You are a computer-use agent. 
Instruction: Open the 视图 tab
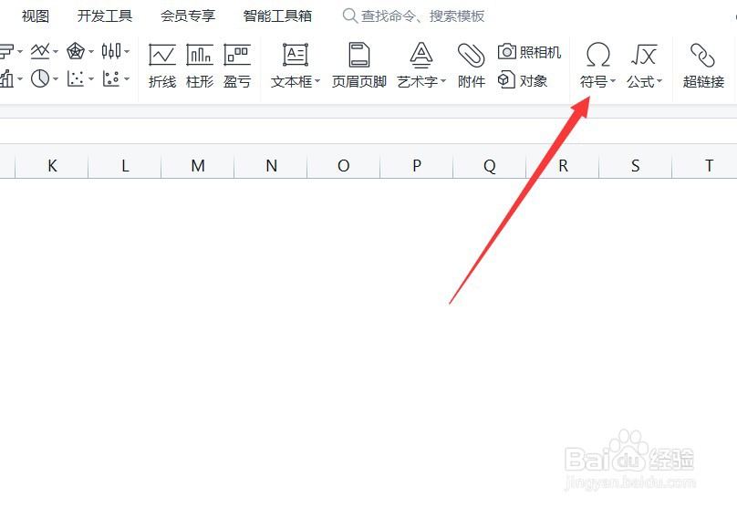pyautogui.click(x=36, y=16)
